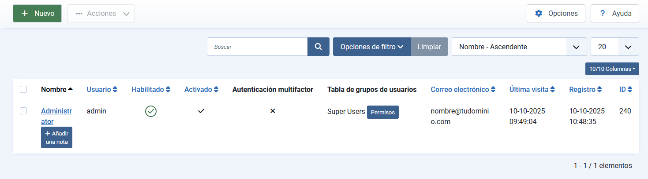Screen dimensions: 648x179
Task: Open the Nombre - Ascendente sort dropdown
Action: pos(519,47)
